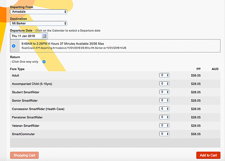Click the Shopping Cart button
Screen dimensions: 225x161
click(x=24, y=155)
